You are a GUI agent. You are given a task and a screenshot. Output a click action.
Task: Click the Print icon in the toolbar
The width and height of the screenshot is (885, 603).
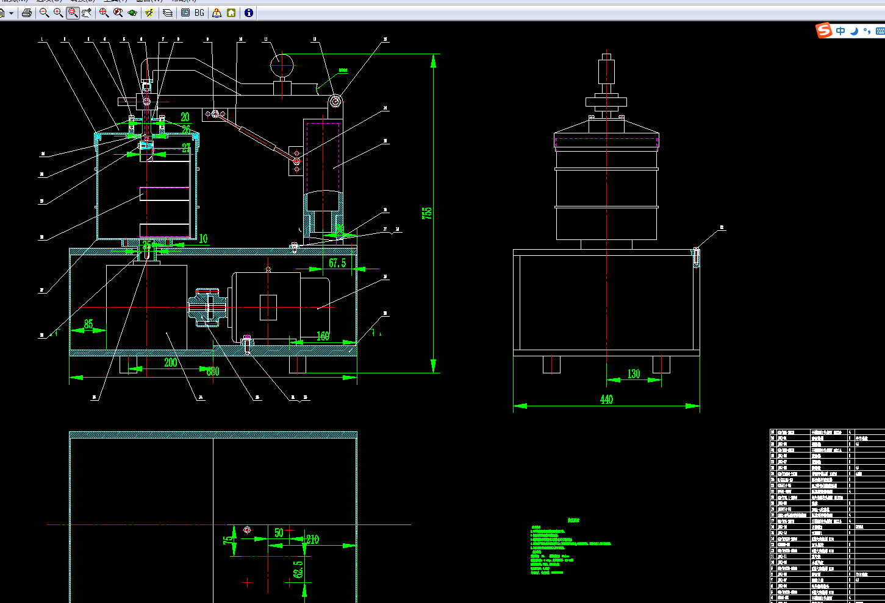(x=26, y=13)
